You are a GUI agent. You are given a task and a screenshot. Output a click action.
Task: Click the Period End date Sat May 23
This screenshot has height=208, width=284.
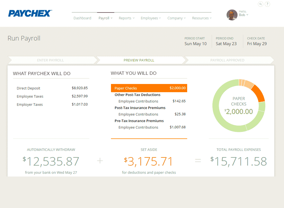(x=226, y=44)
